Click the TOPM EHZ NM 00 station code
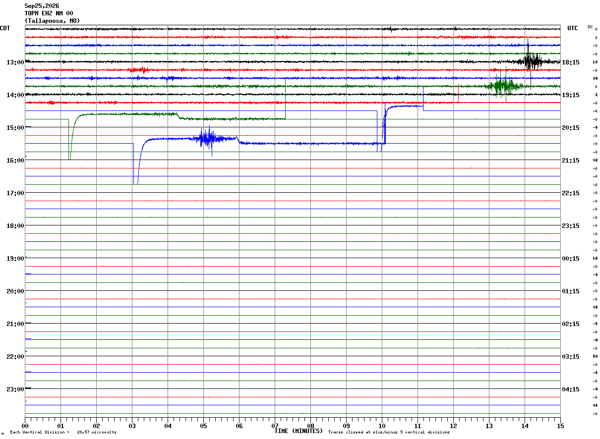Screen dimensions: 600x439 pos(49,13)
